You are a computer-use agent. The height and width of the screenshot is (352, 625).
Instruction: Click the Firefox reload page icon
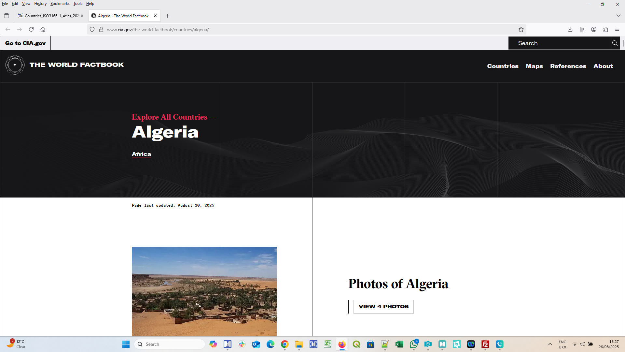31,29
